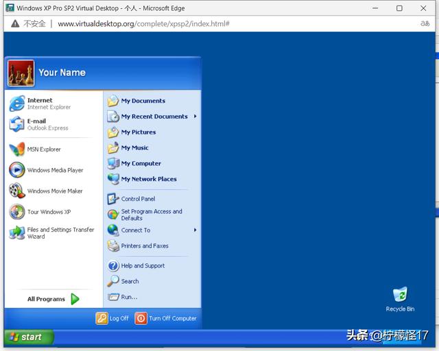Select Help and Support menu text
The image size is (439, 351).
[143, 265]
